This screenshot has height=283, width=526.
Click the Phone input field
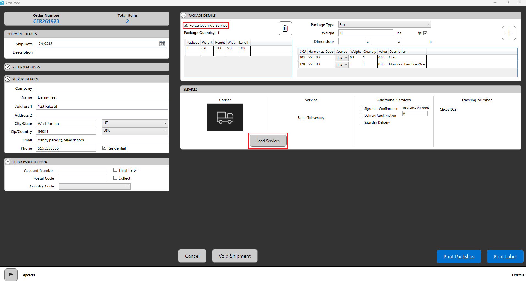(66, 148)
